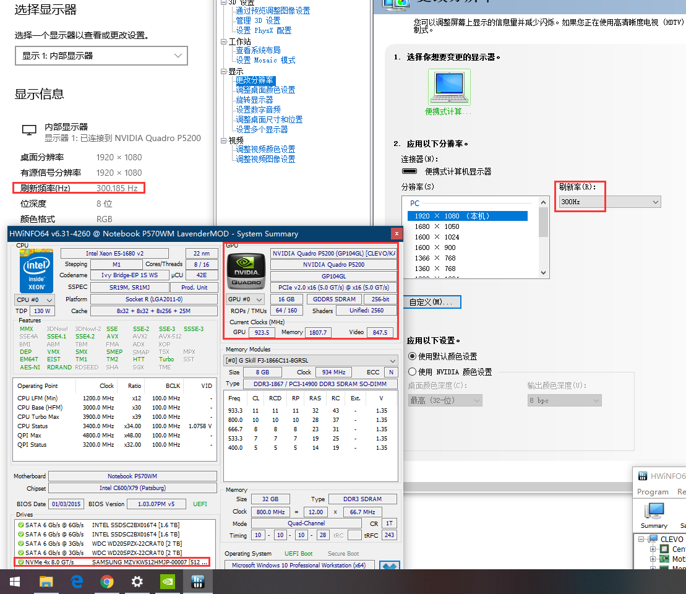Click the blue expand arrow in HWiNFO summary
This screenshot has width=686, height=594.
(x=389, y=565)
